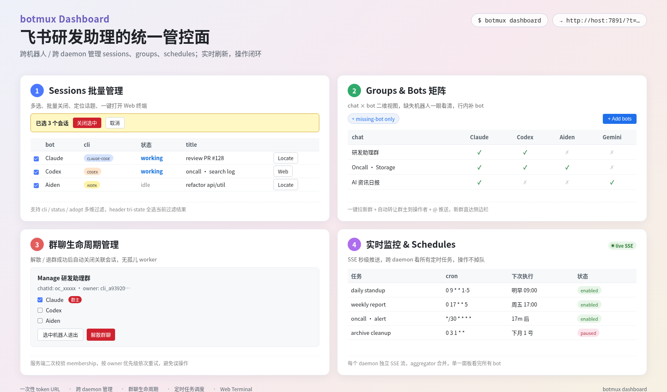This screenshot has height=392, width=667.
Task: Click the red 关闭选中 button
Action: pos(87,123)
